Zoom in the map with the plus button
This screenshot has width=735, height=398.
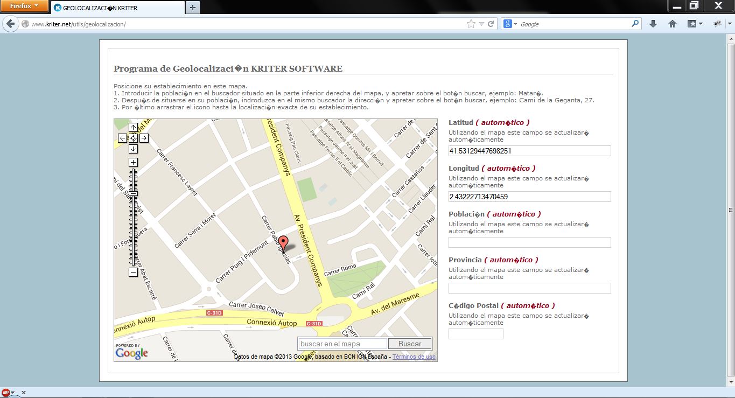tap(133, 163)
